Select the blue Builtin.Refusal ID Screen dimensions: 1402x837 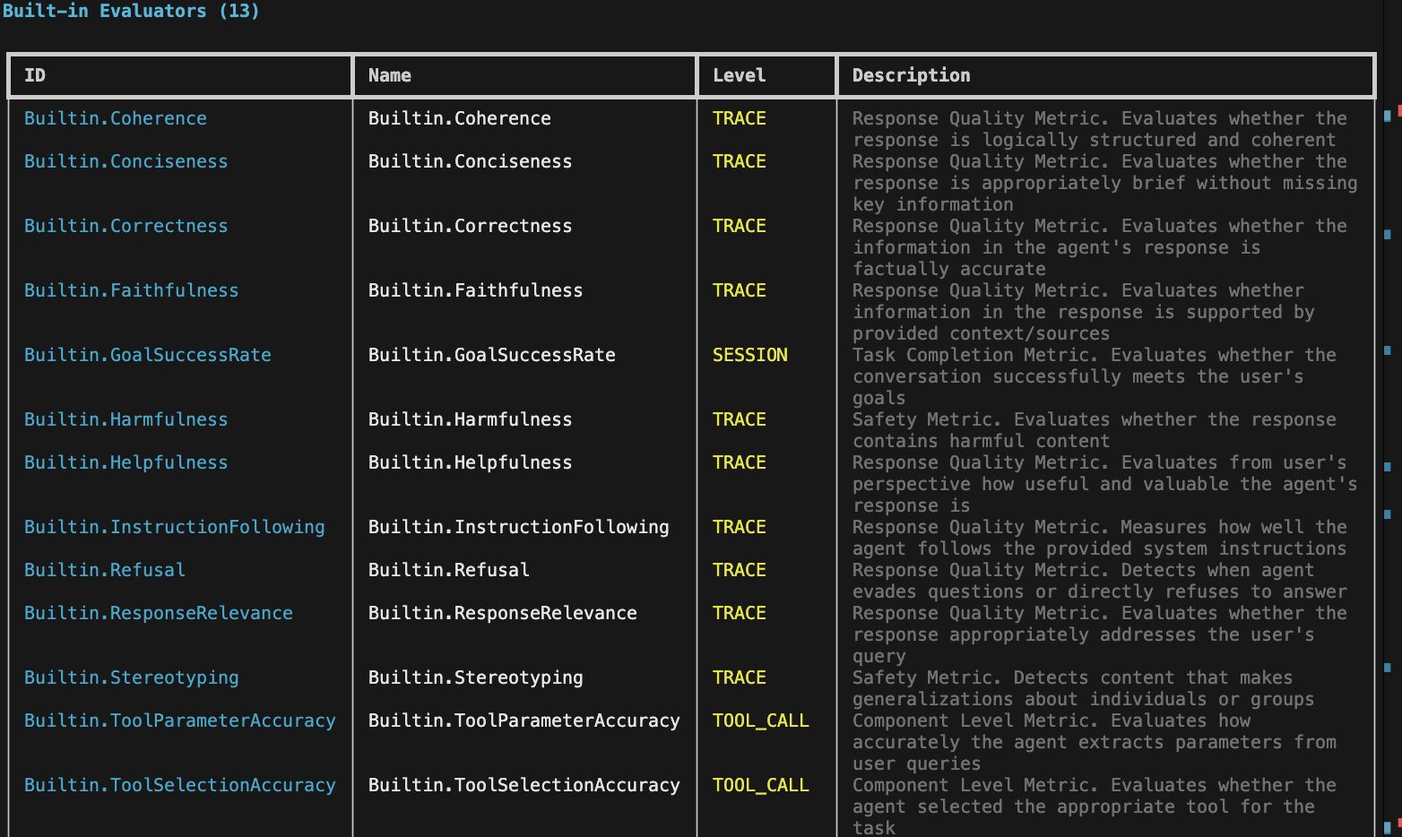click(x=104, y=570)
